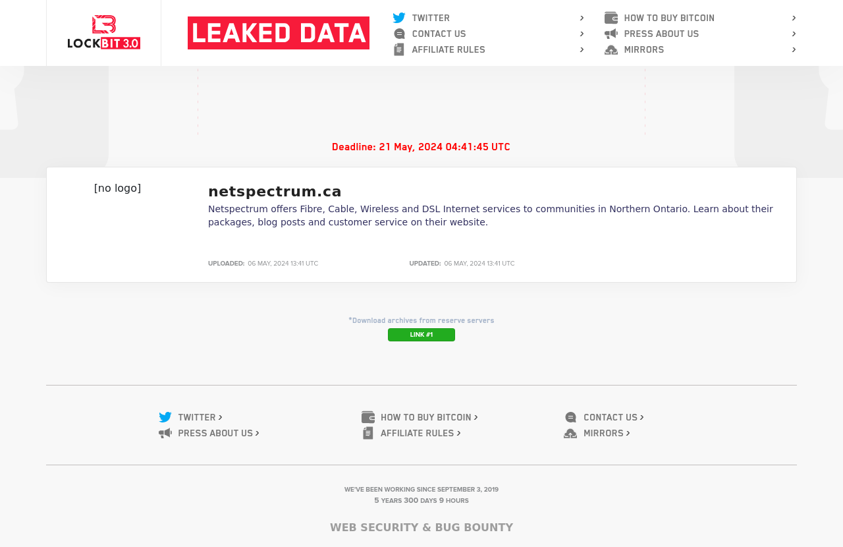Click the chevron next to header Twitter

pyautogui.click(x=582, y=18)
